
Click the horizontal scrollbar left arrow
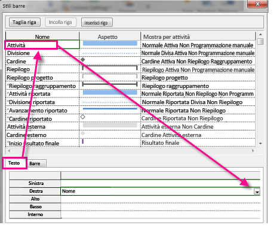(9, 151)
